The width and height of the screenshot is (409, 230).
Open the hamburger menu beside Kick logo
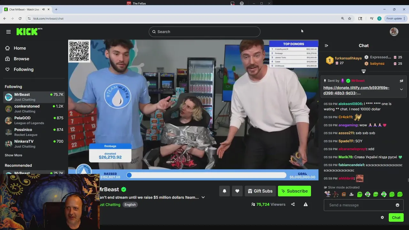(9, 32)
